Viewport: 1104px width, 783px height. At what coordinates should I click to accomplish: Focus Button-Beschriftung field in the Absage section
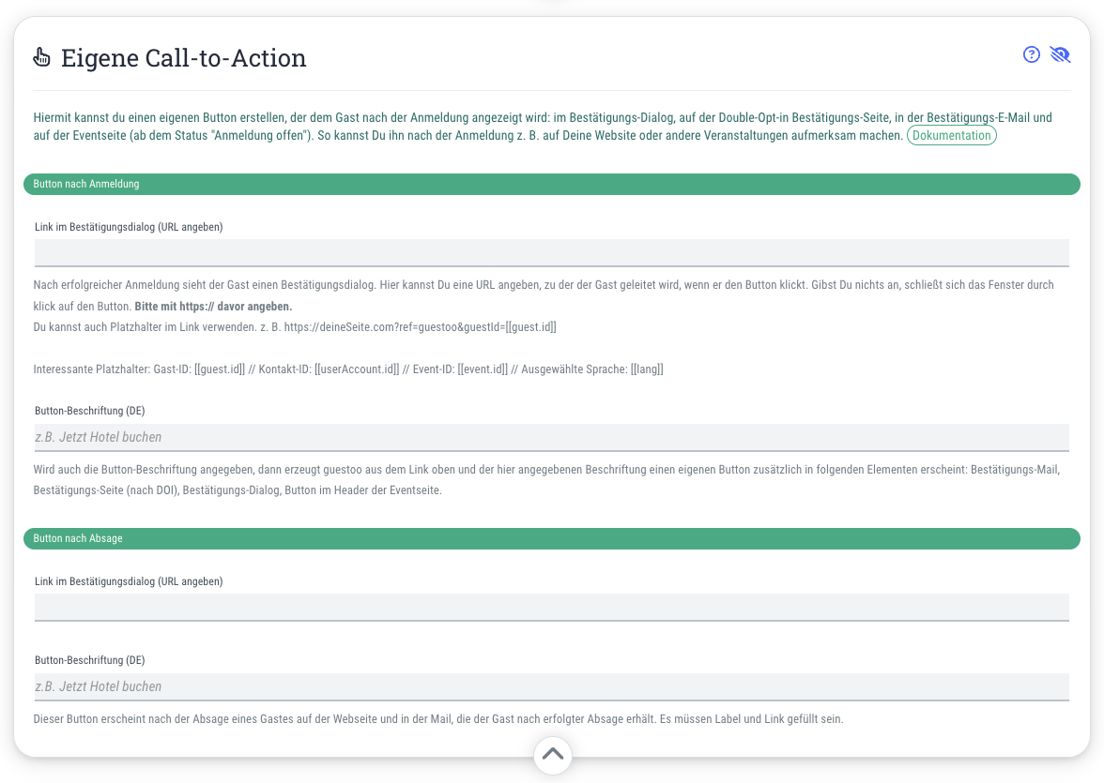552,687
